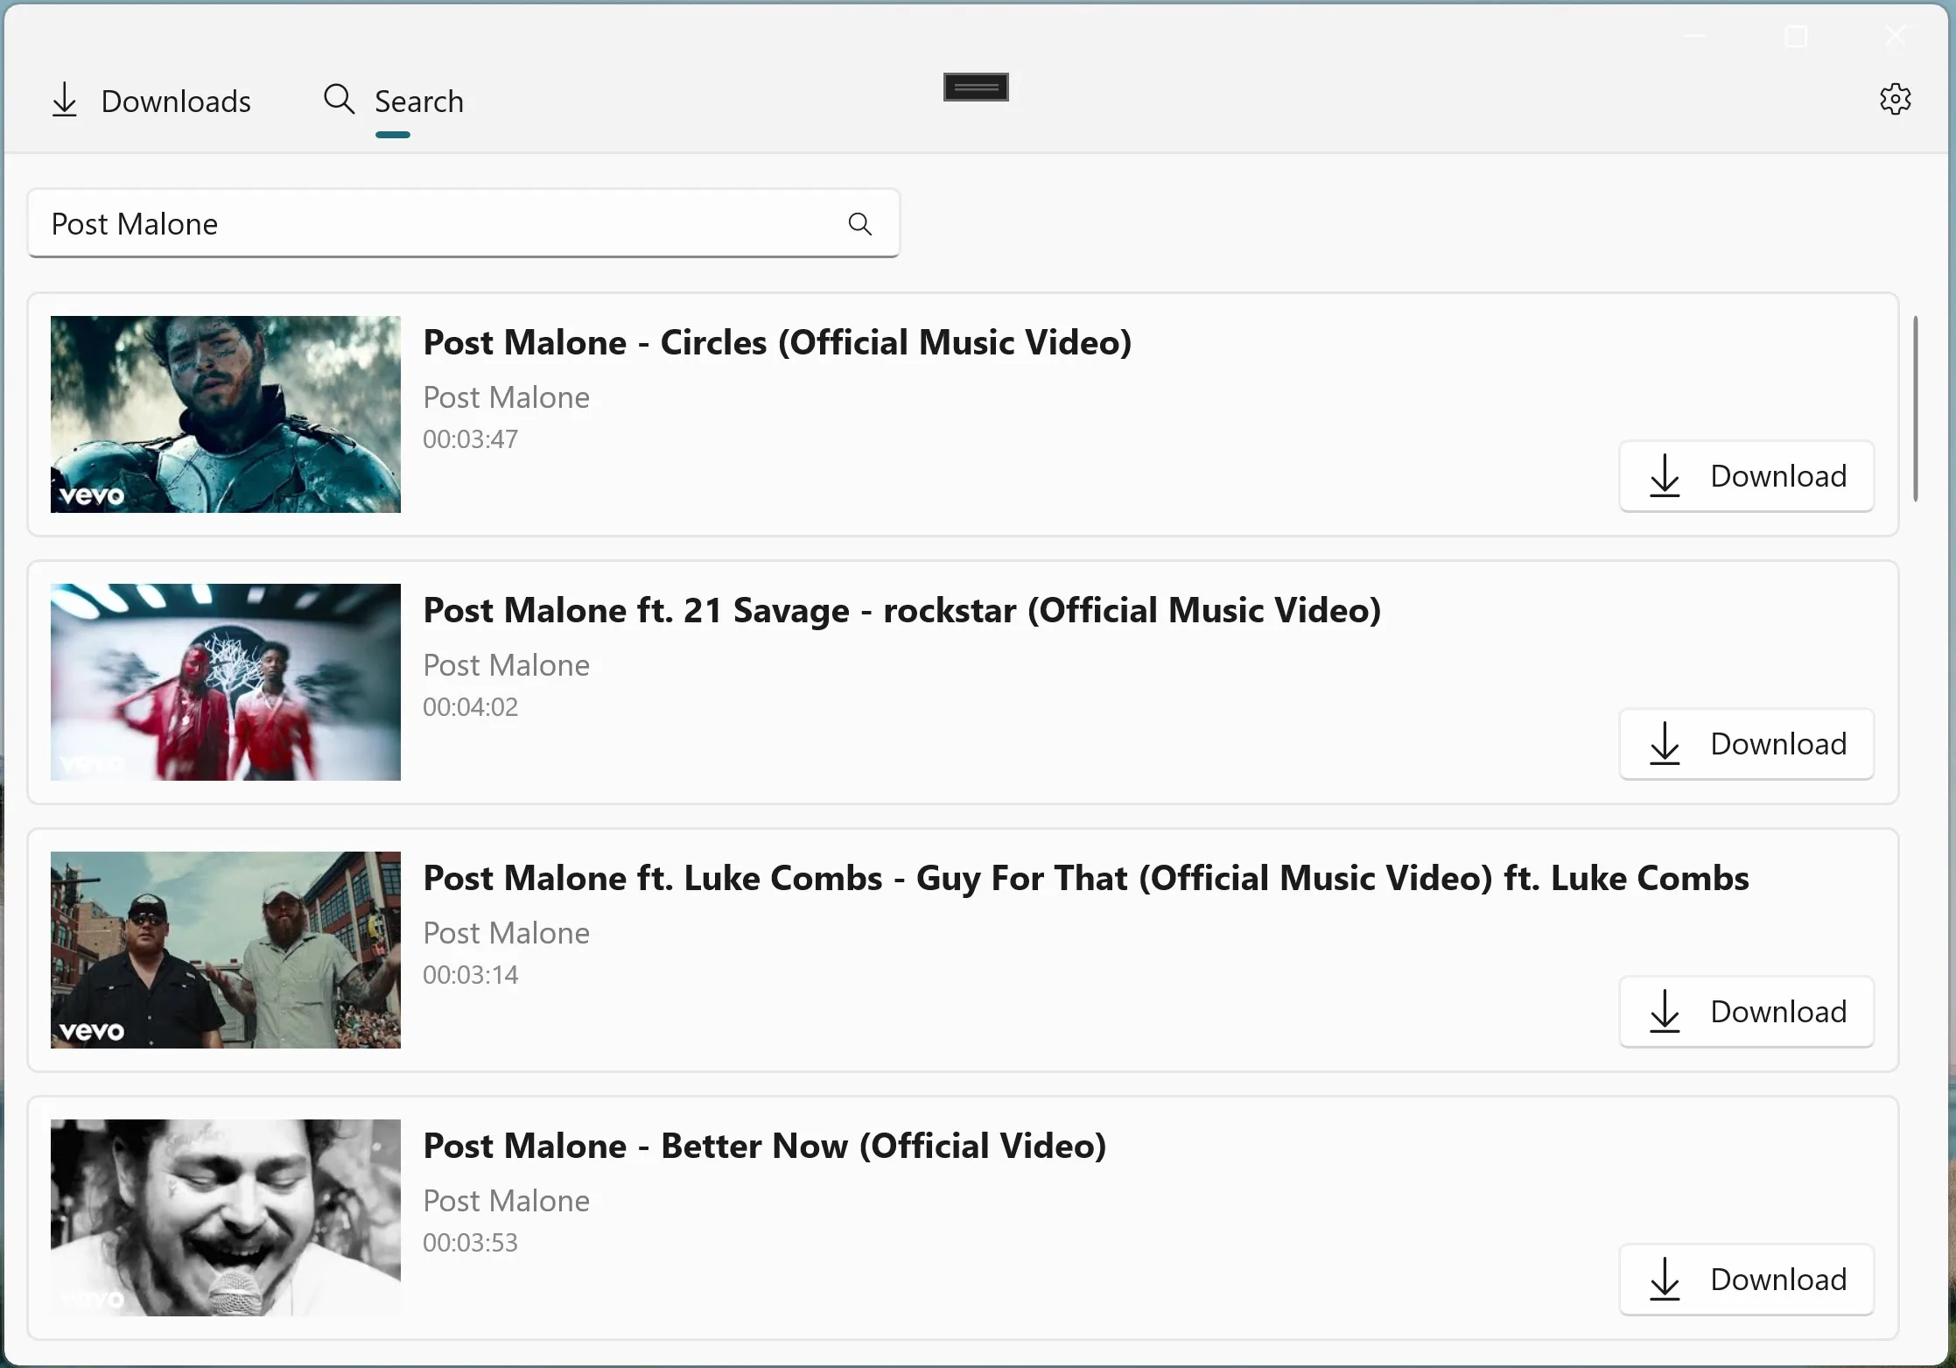Download Circles (Official Music Video)
Viewport: 1956px width, 1368px height.
point(1746,476)
